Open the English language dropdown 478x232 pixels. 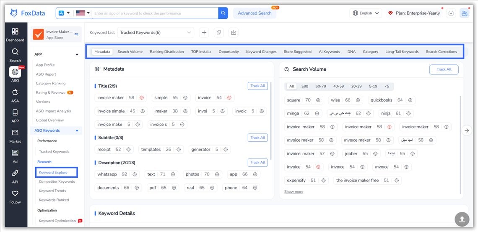(366, 13)
